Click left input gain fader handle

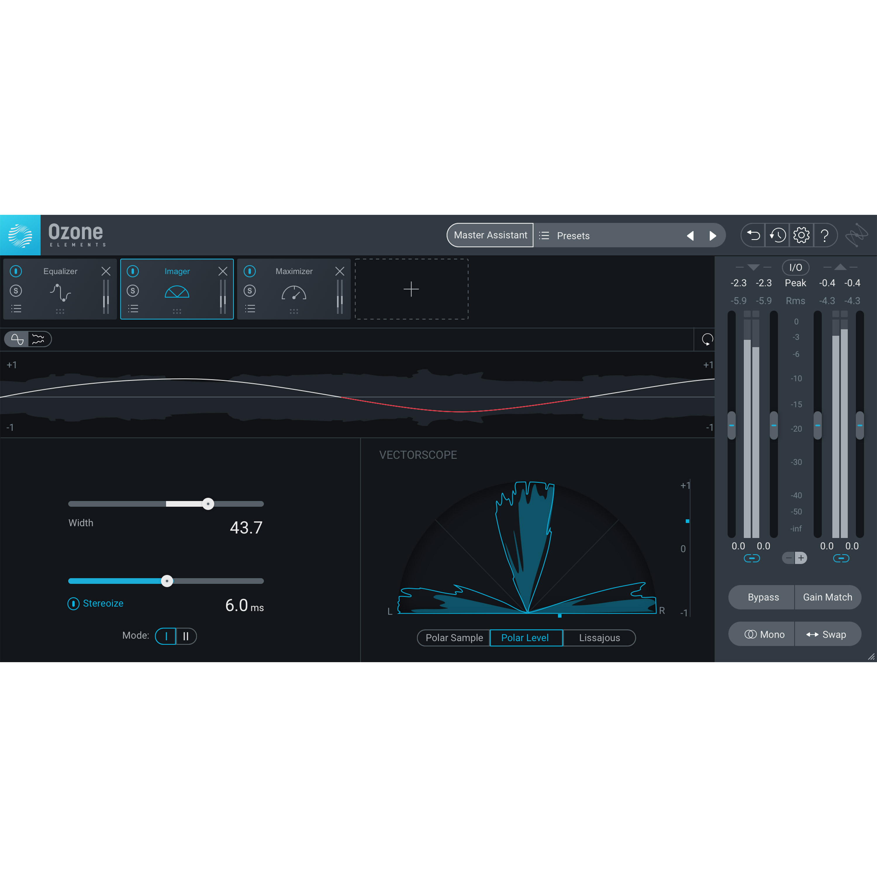[x=731, y=425]
